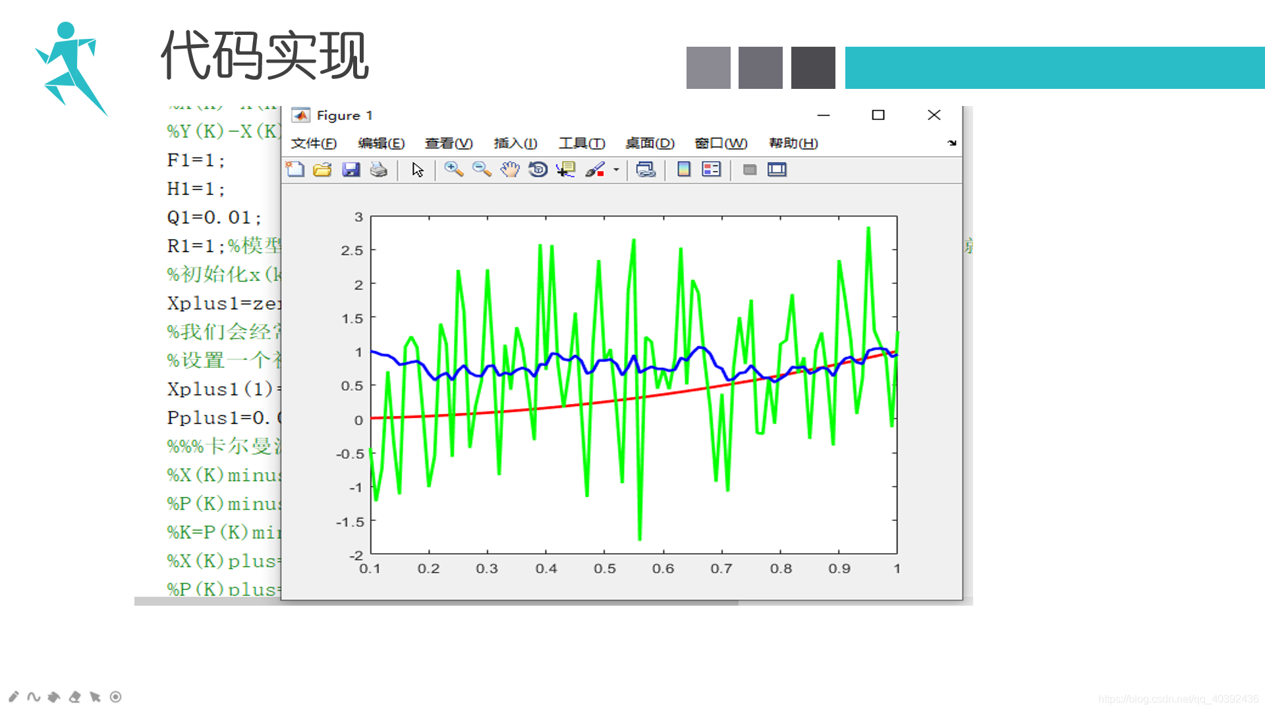Click the code line "Q1=0.01;"
The image size is (1265, 711).
point(214,217)
